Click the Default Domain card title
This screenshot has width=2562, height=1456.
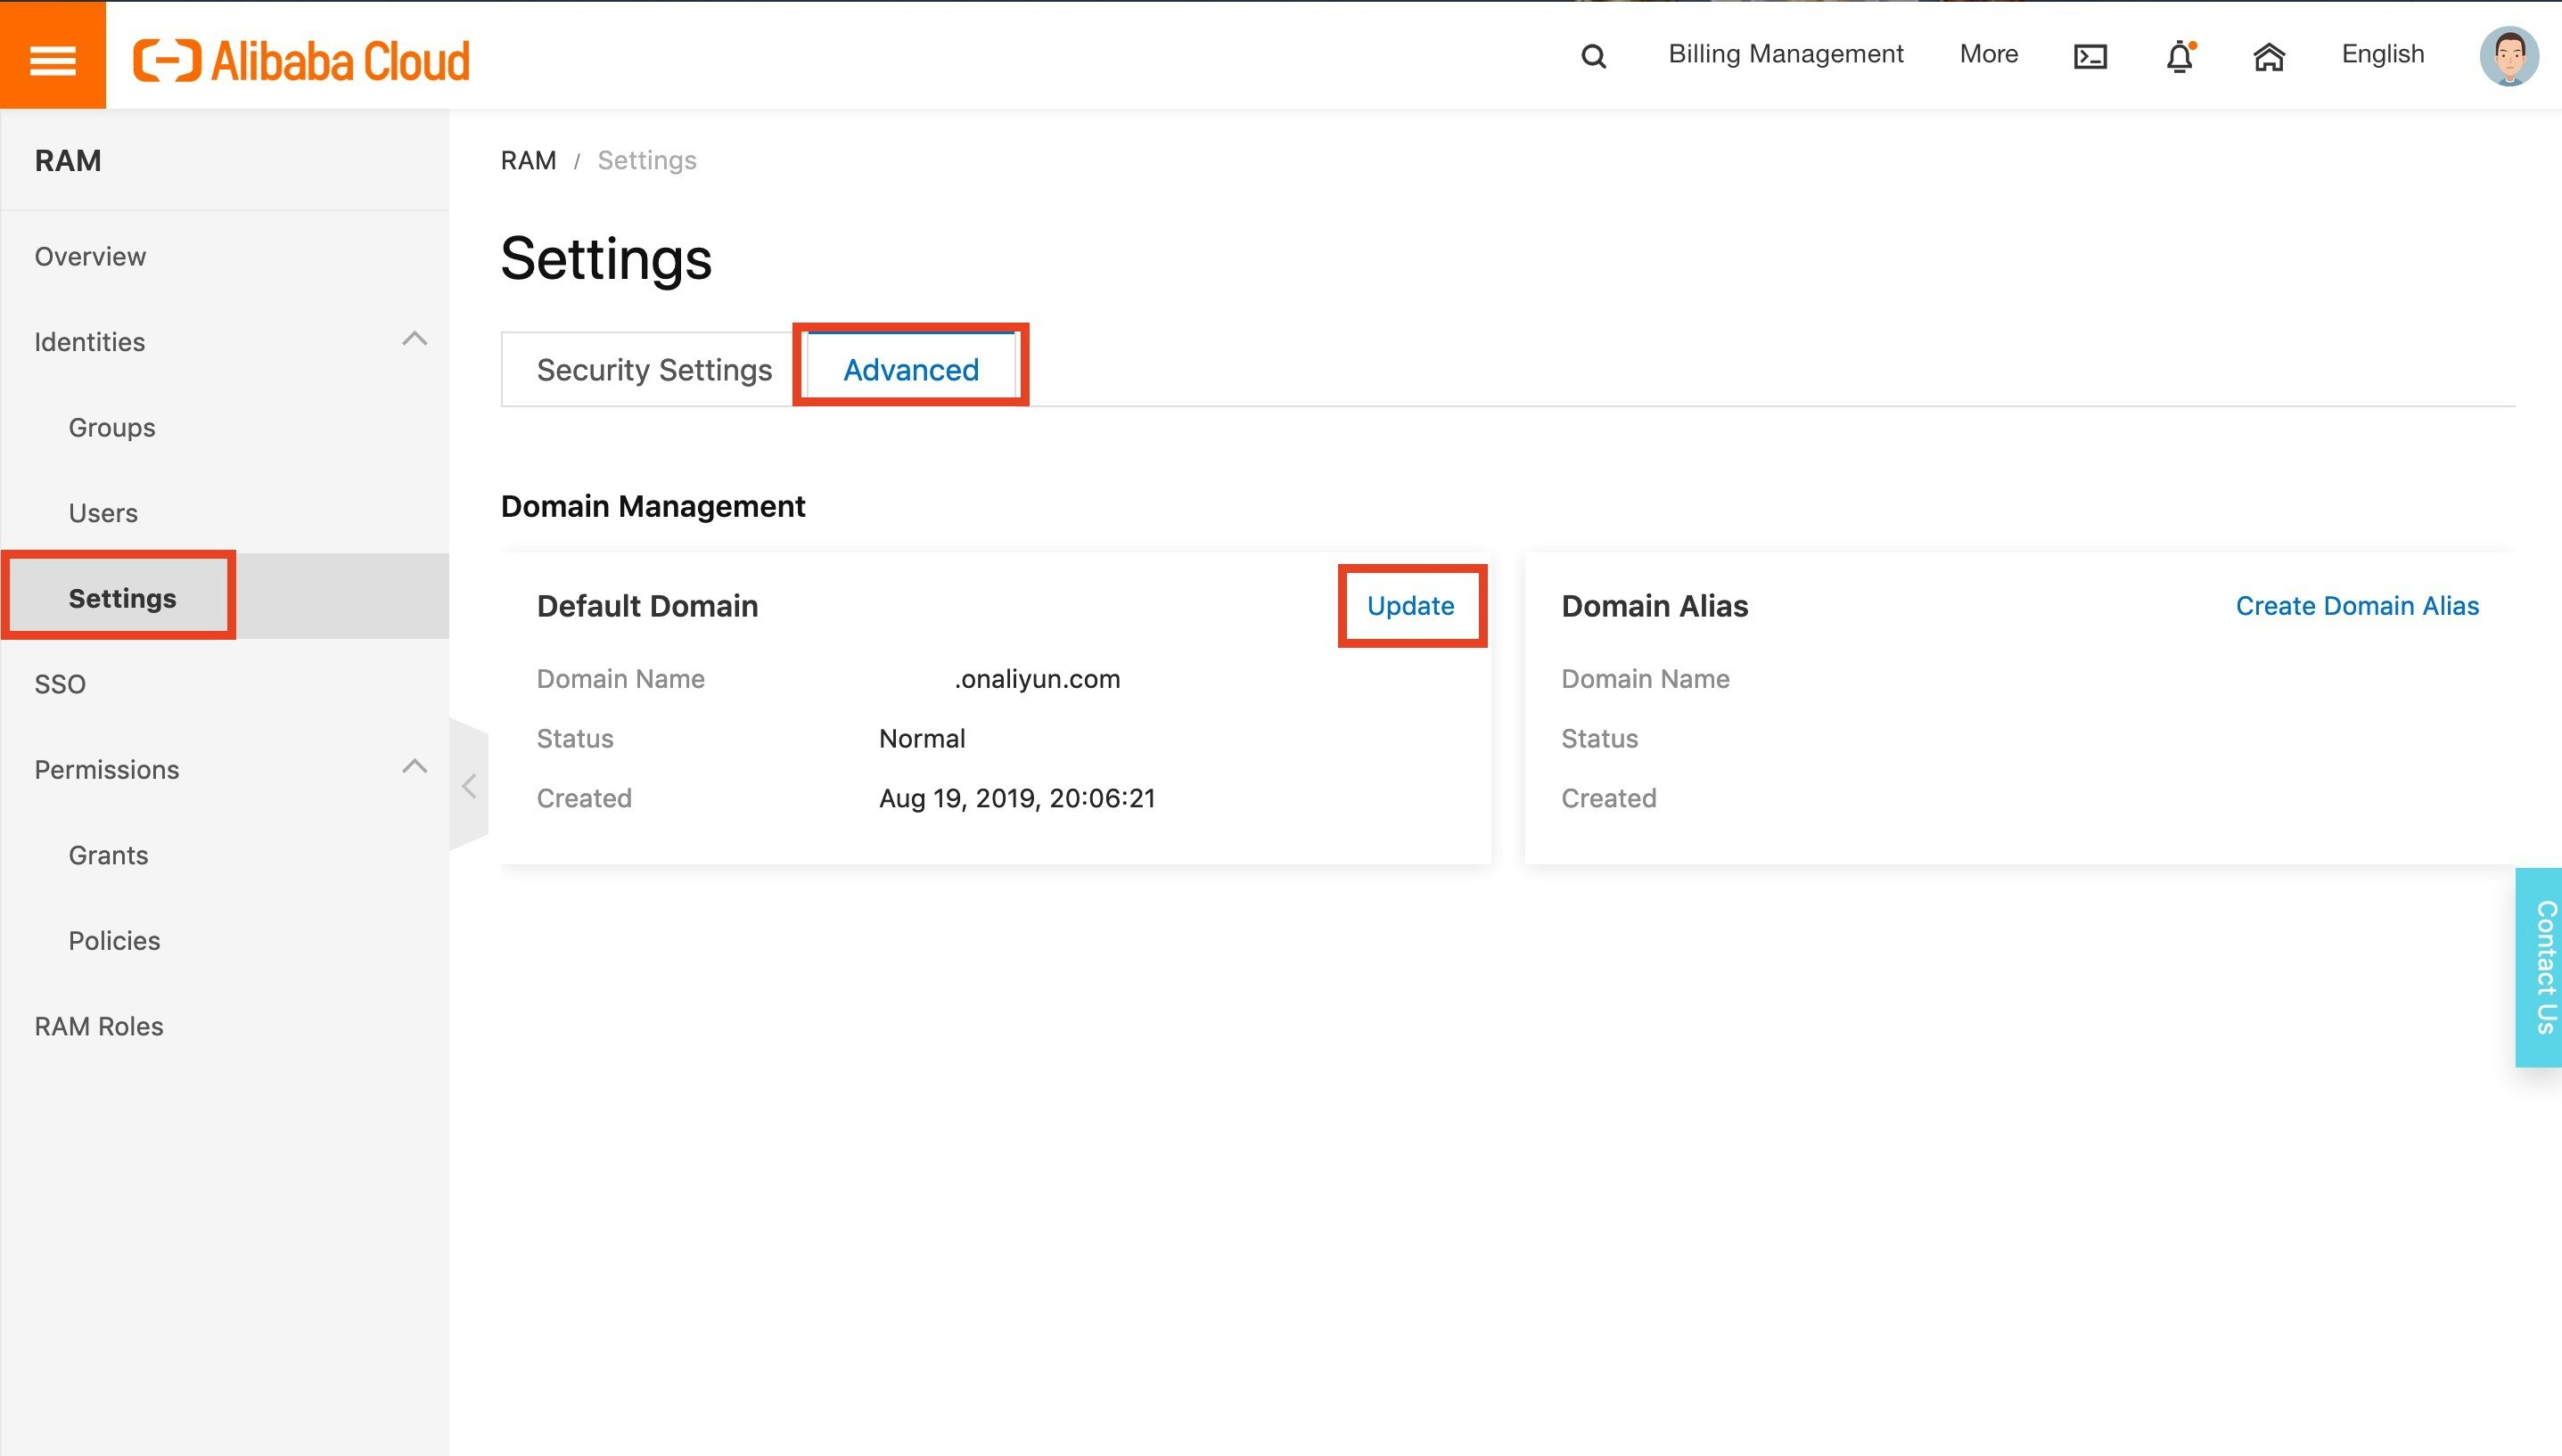[x=647, y=606]
